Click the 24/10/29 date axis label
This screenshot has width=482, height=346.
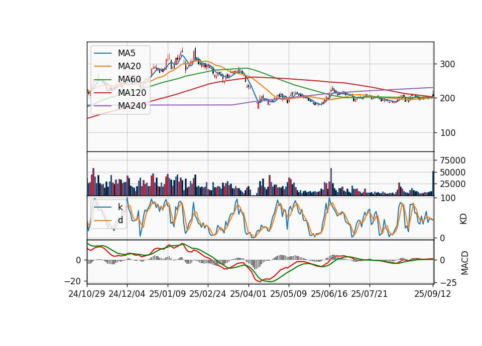[87, 294]
